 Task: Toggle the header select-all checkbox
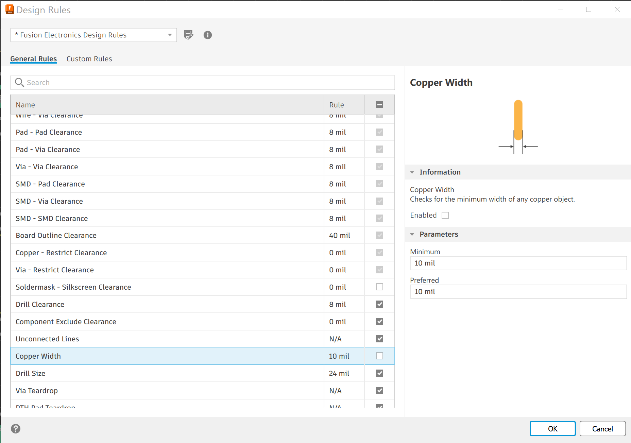coord(379,105)
